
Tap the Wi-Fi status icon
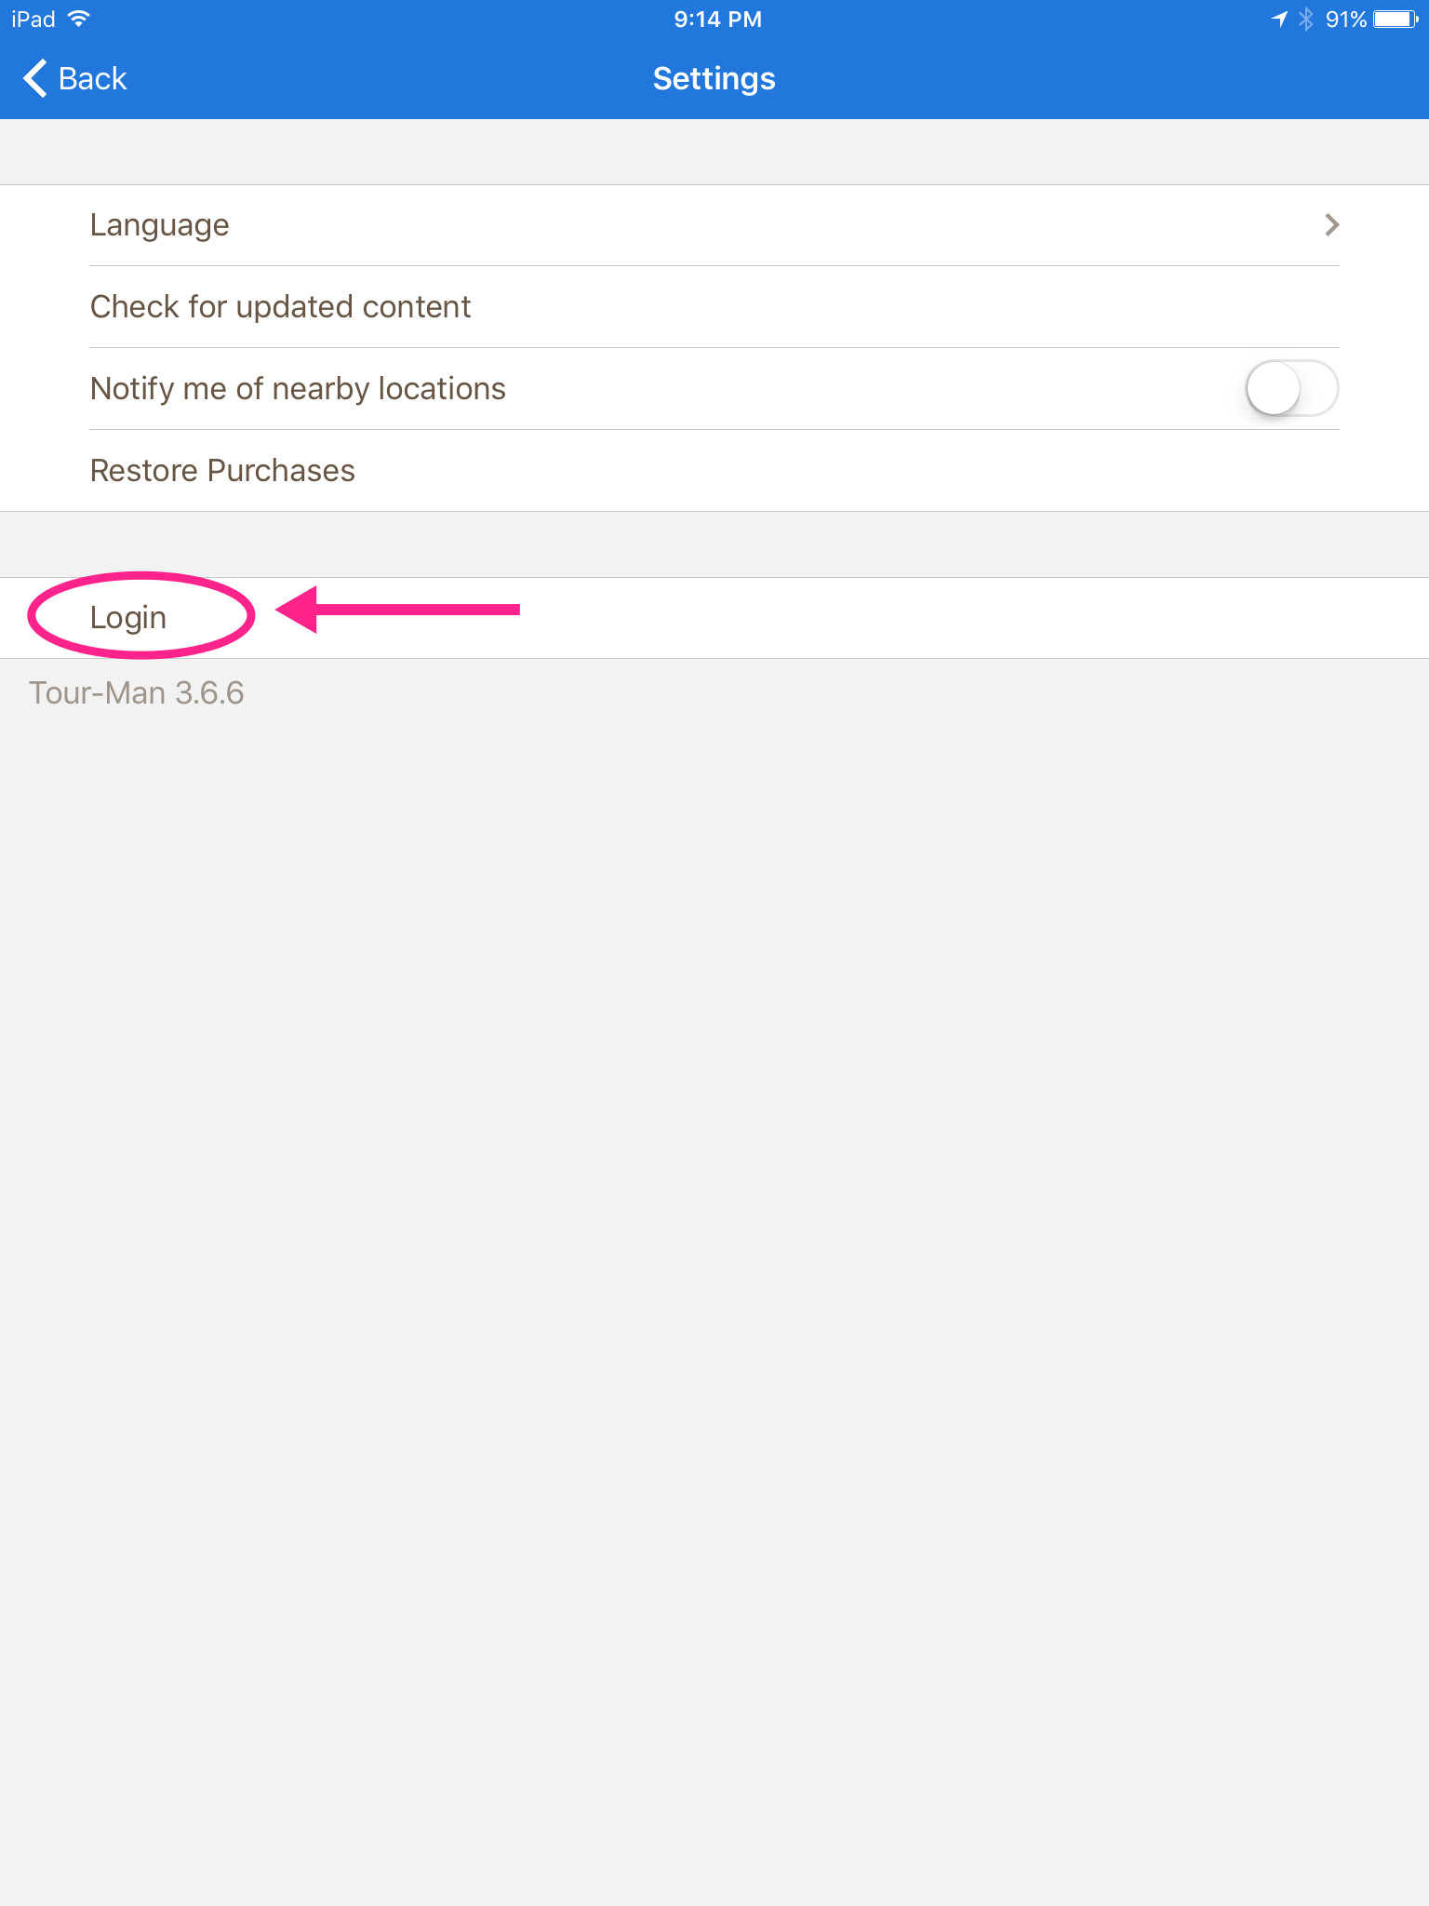click(x=79, y=19)
